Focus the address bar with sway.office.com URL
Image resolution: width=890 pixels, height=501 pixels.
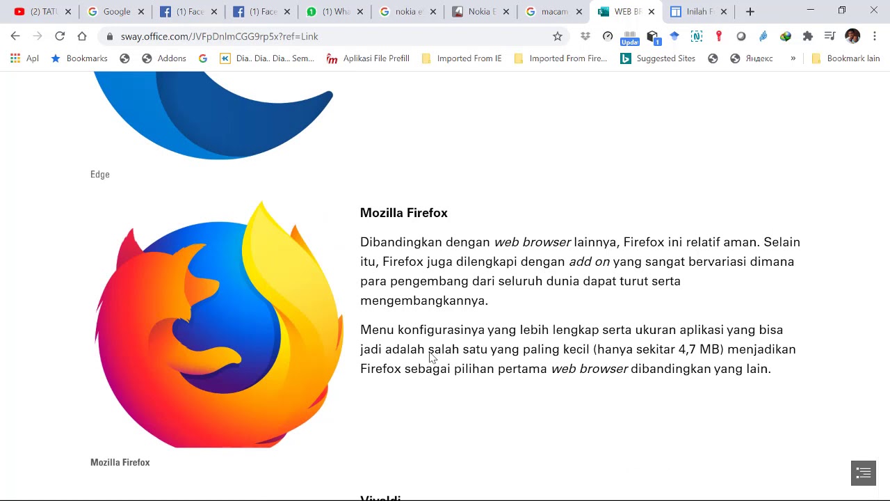[334, 36]
